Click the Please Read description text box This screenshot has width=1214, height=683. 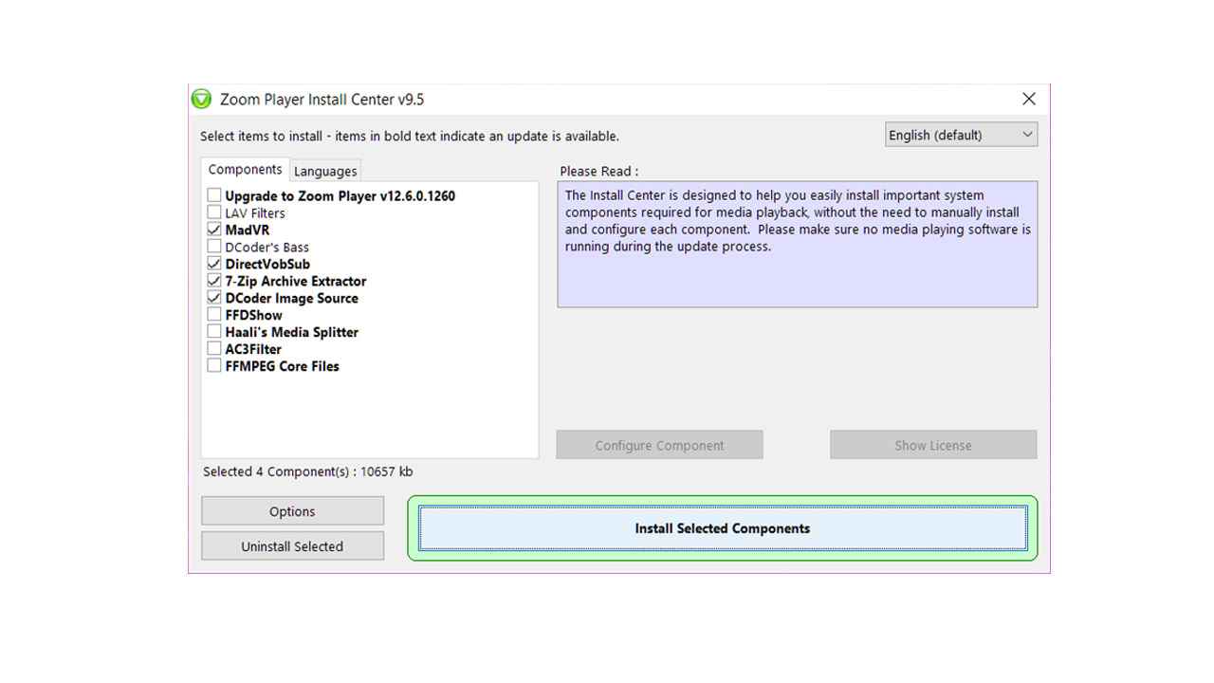pos(798,244)
